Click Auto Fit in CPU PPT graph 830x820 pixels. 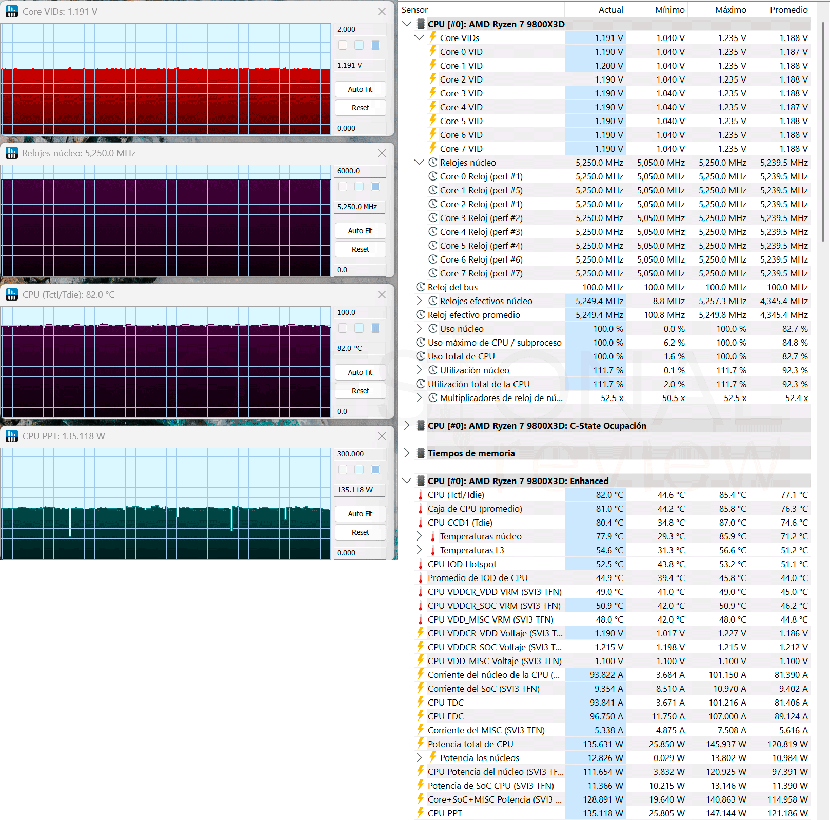pos(360,514)
